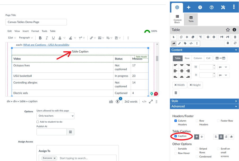This screenshot has height=161, width=239.
Task: Toggle bold formatting in the editor toolbar
Action: (40, 38)
